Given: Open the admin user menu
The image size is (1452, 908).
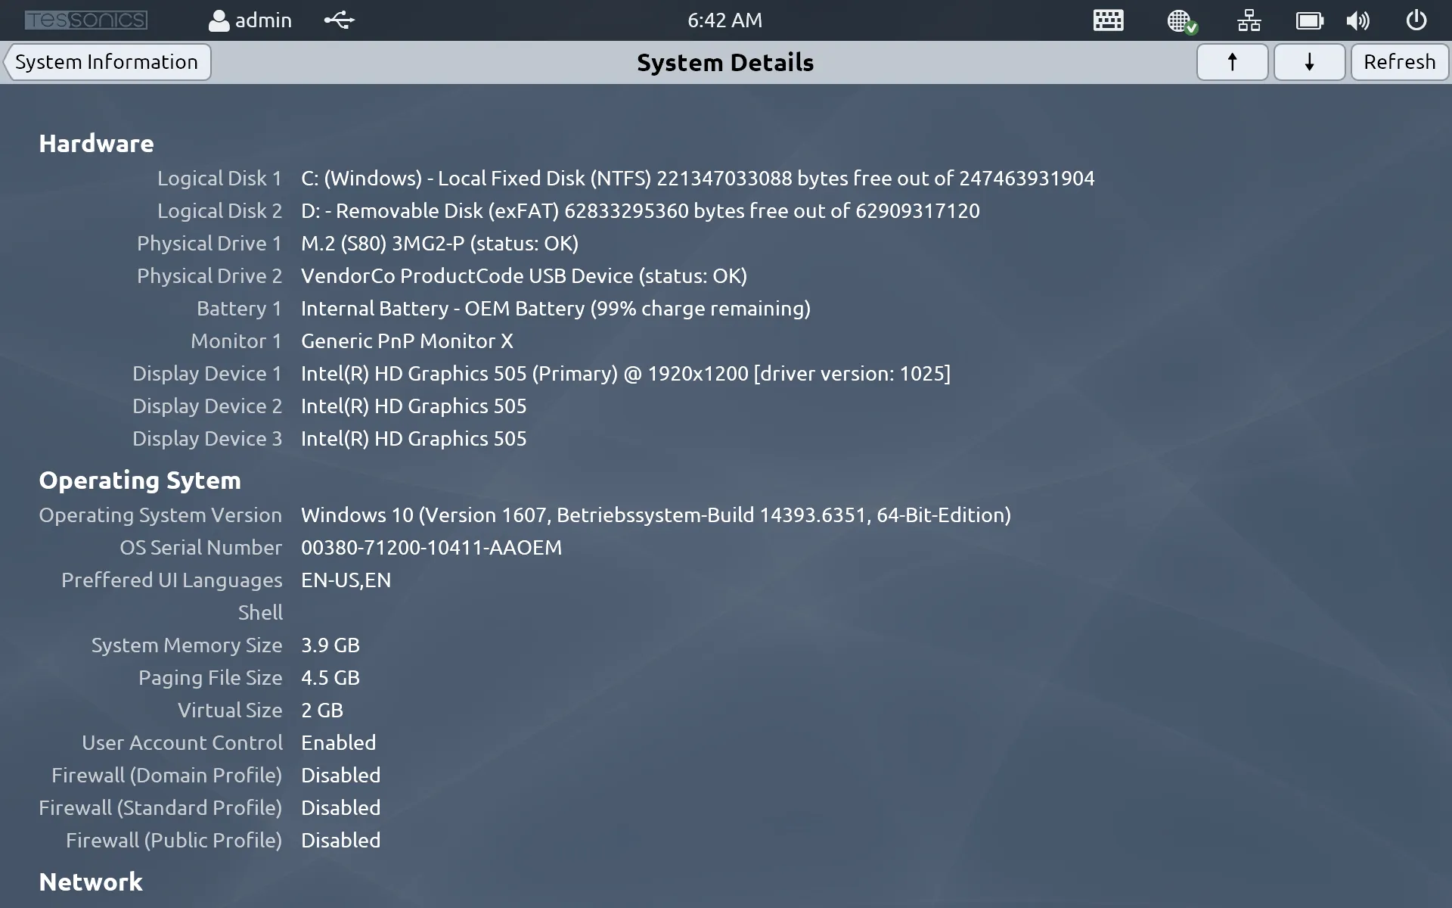Looking at the screenshot, I should pyautogui.click(x=250, y=20).
